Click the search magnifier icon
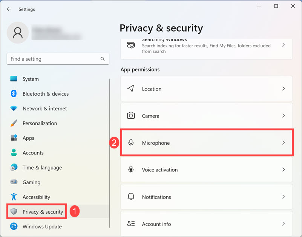This screenshot has width=302, height=237. [103, 59]
